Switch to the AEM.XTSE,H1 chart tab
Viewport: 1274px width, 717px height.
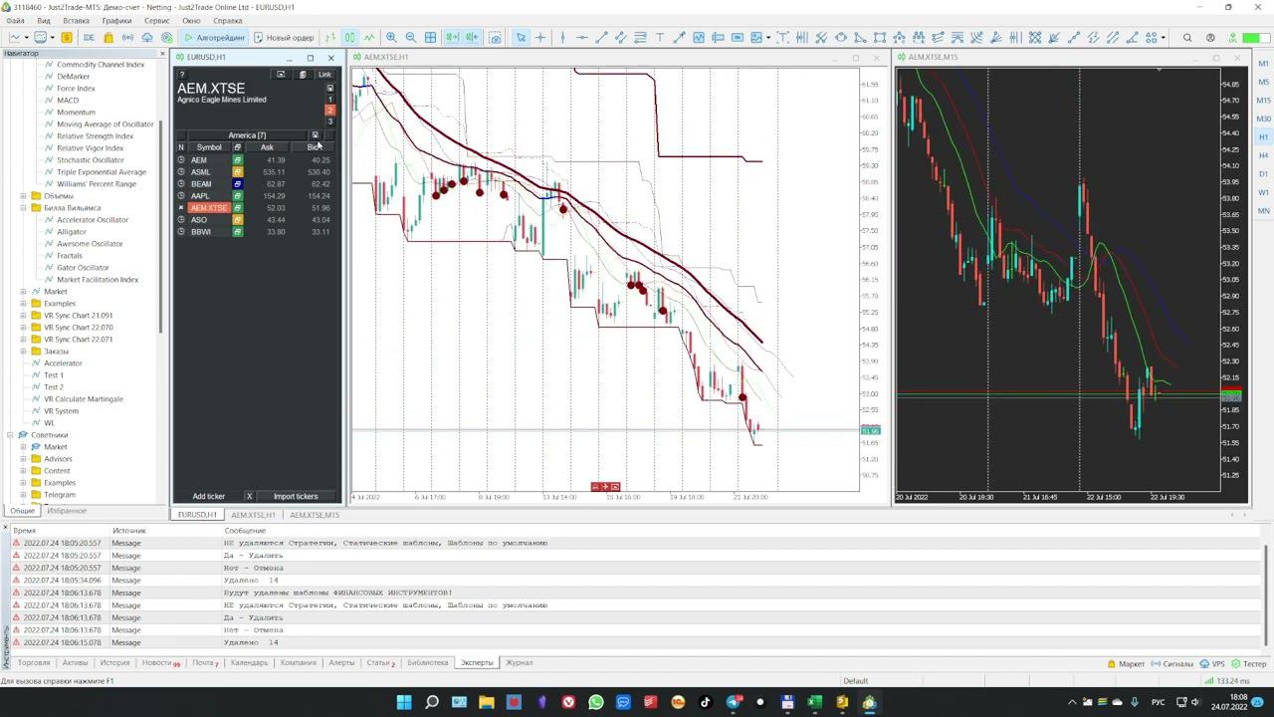pyautogui.click(x=253, y=515)
